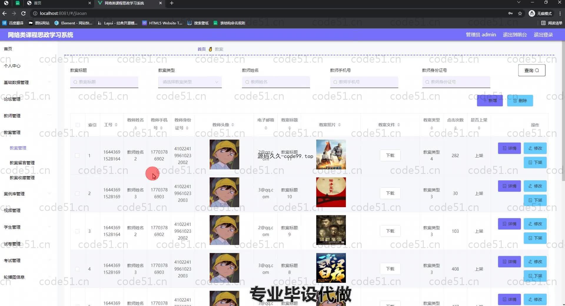
Task: Check the checkbox for row 3
Action: 77,231
